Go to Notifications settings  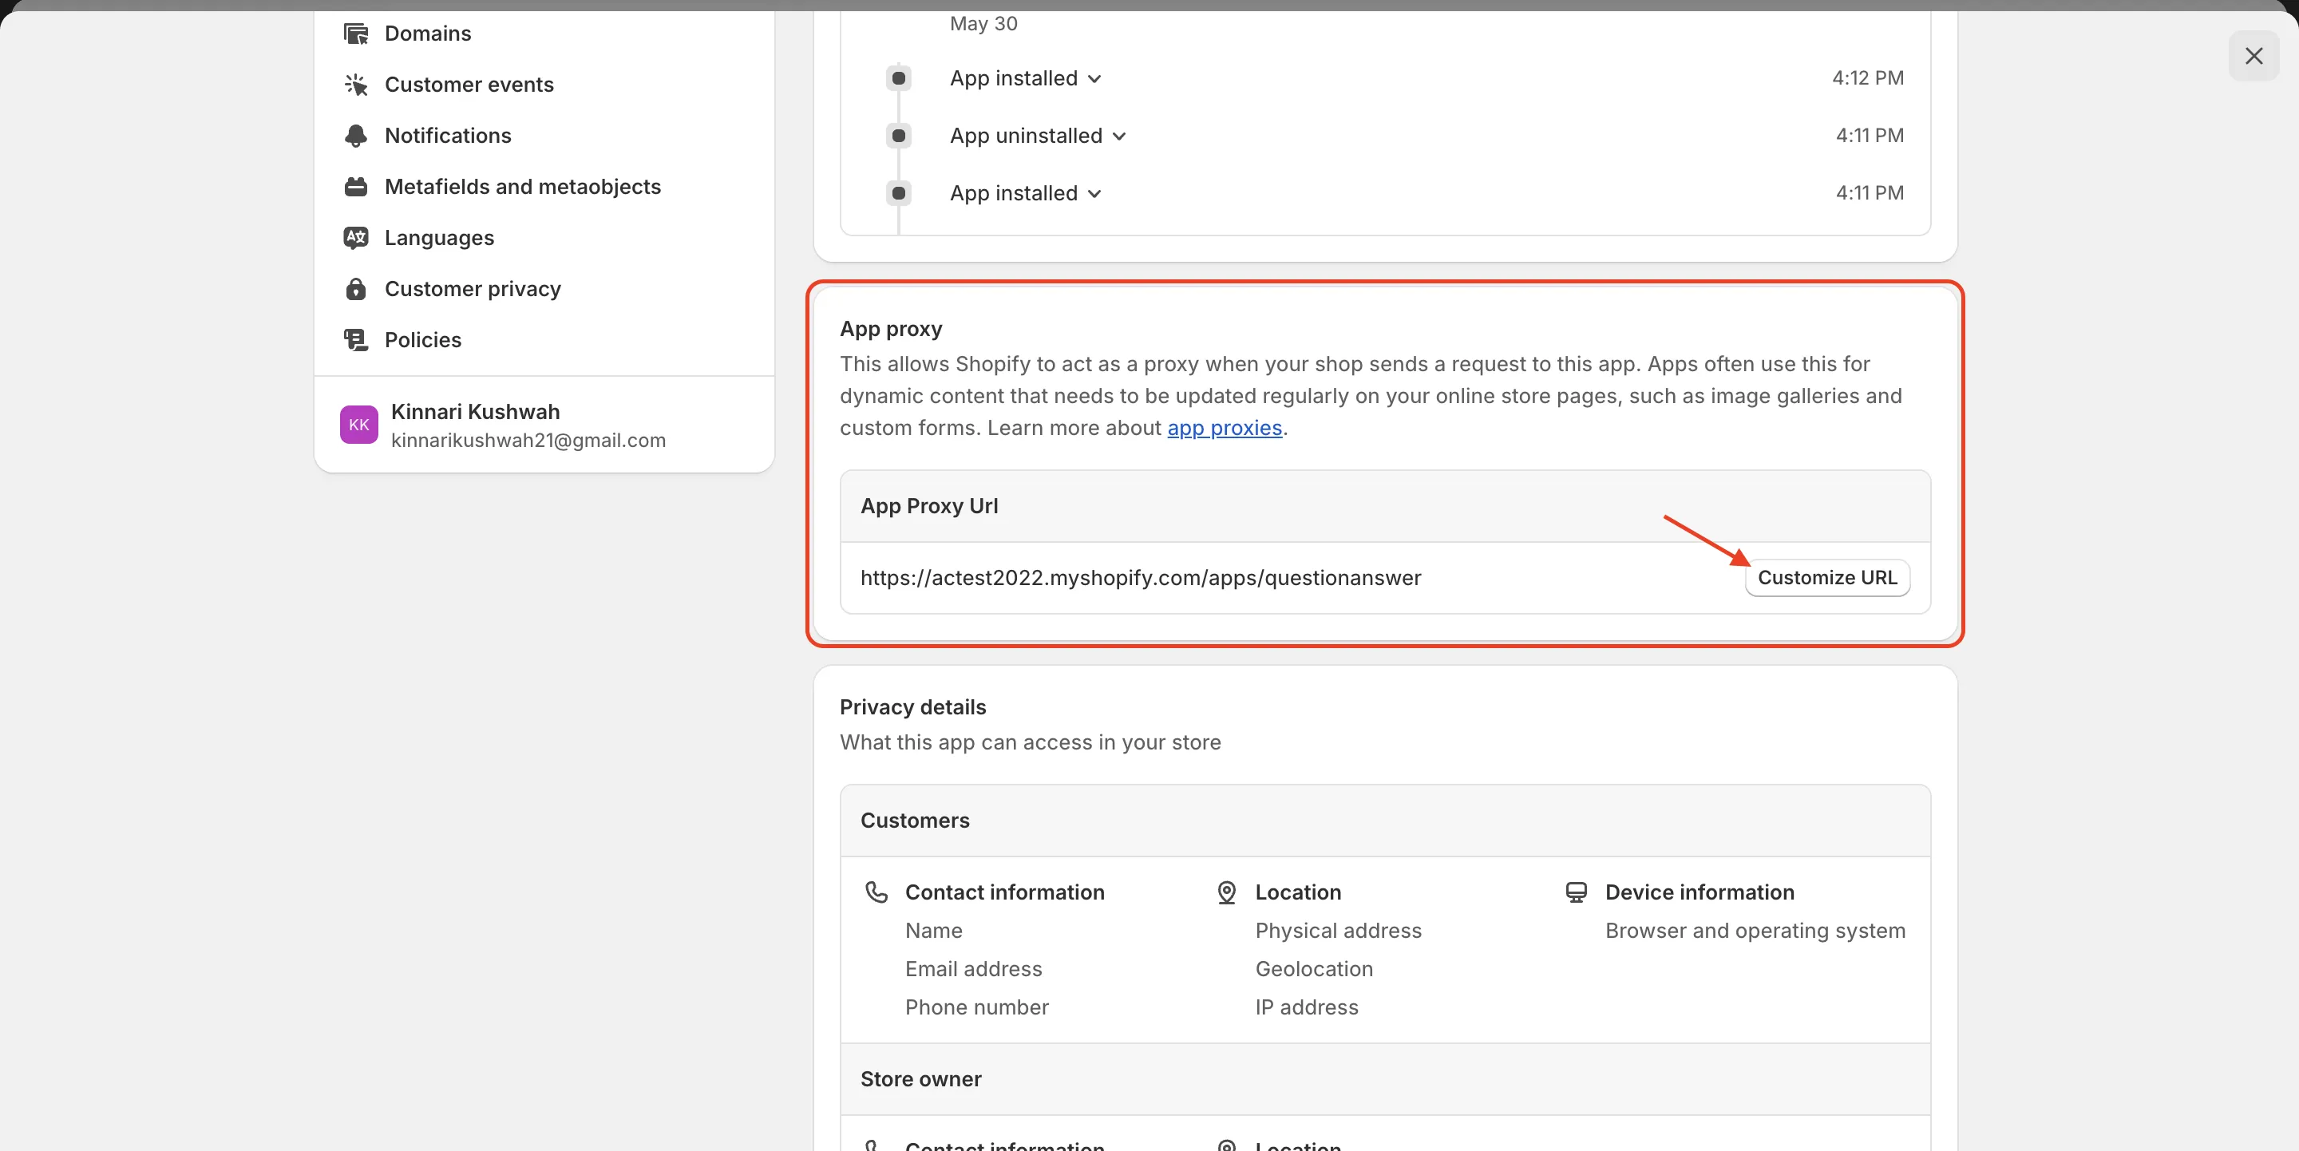(x=448, y=136)
